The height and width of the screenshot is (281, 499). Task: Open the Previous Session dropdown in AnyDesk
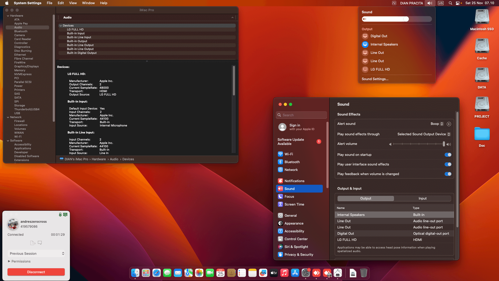(36, 254)
